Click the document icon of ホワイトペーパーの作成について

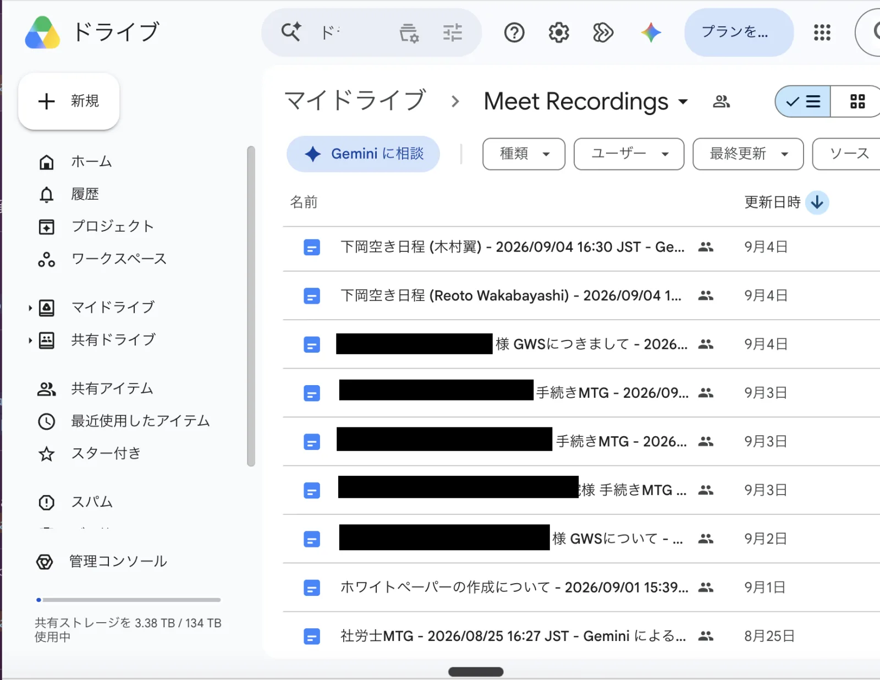pos(312,588)
